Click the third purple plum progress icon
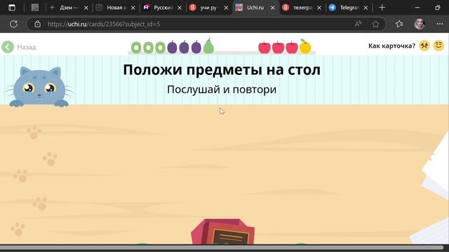This screenshot has height=252, width=449. click(196, 47)
